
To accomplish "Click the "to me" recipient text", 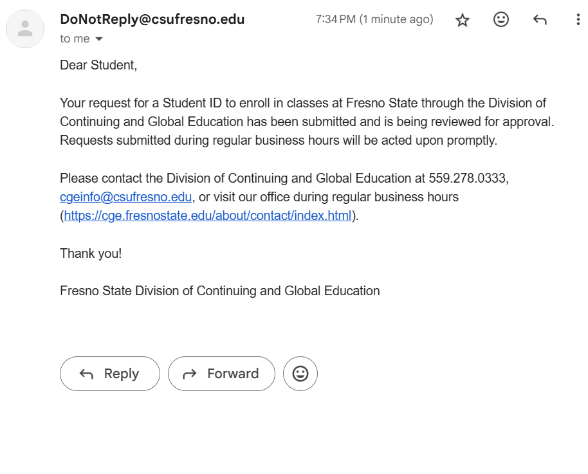I will (75, 39).
